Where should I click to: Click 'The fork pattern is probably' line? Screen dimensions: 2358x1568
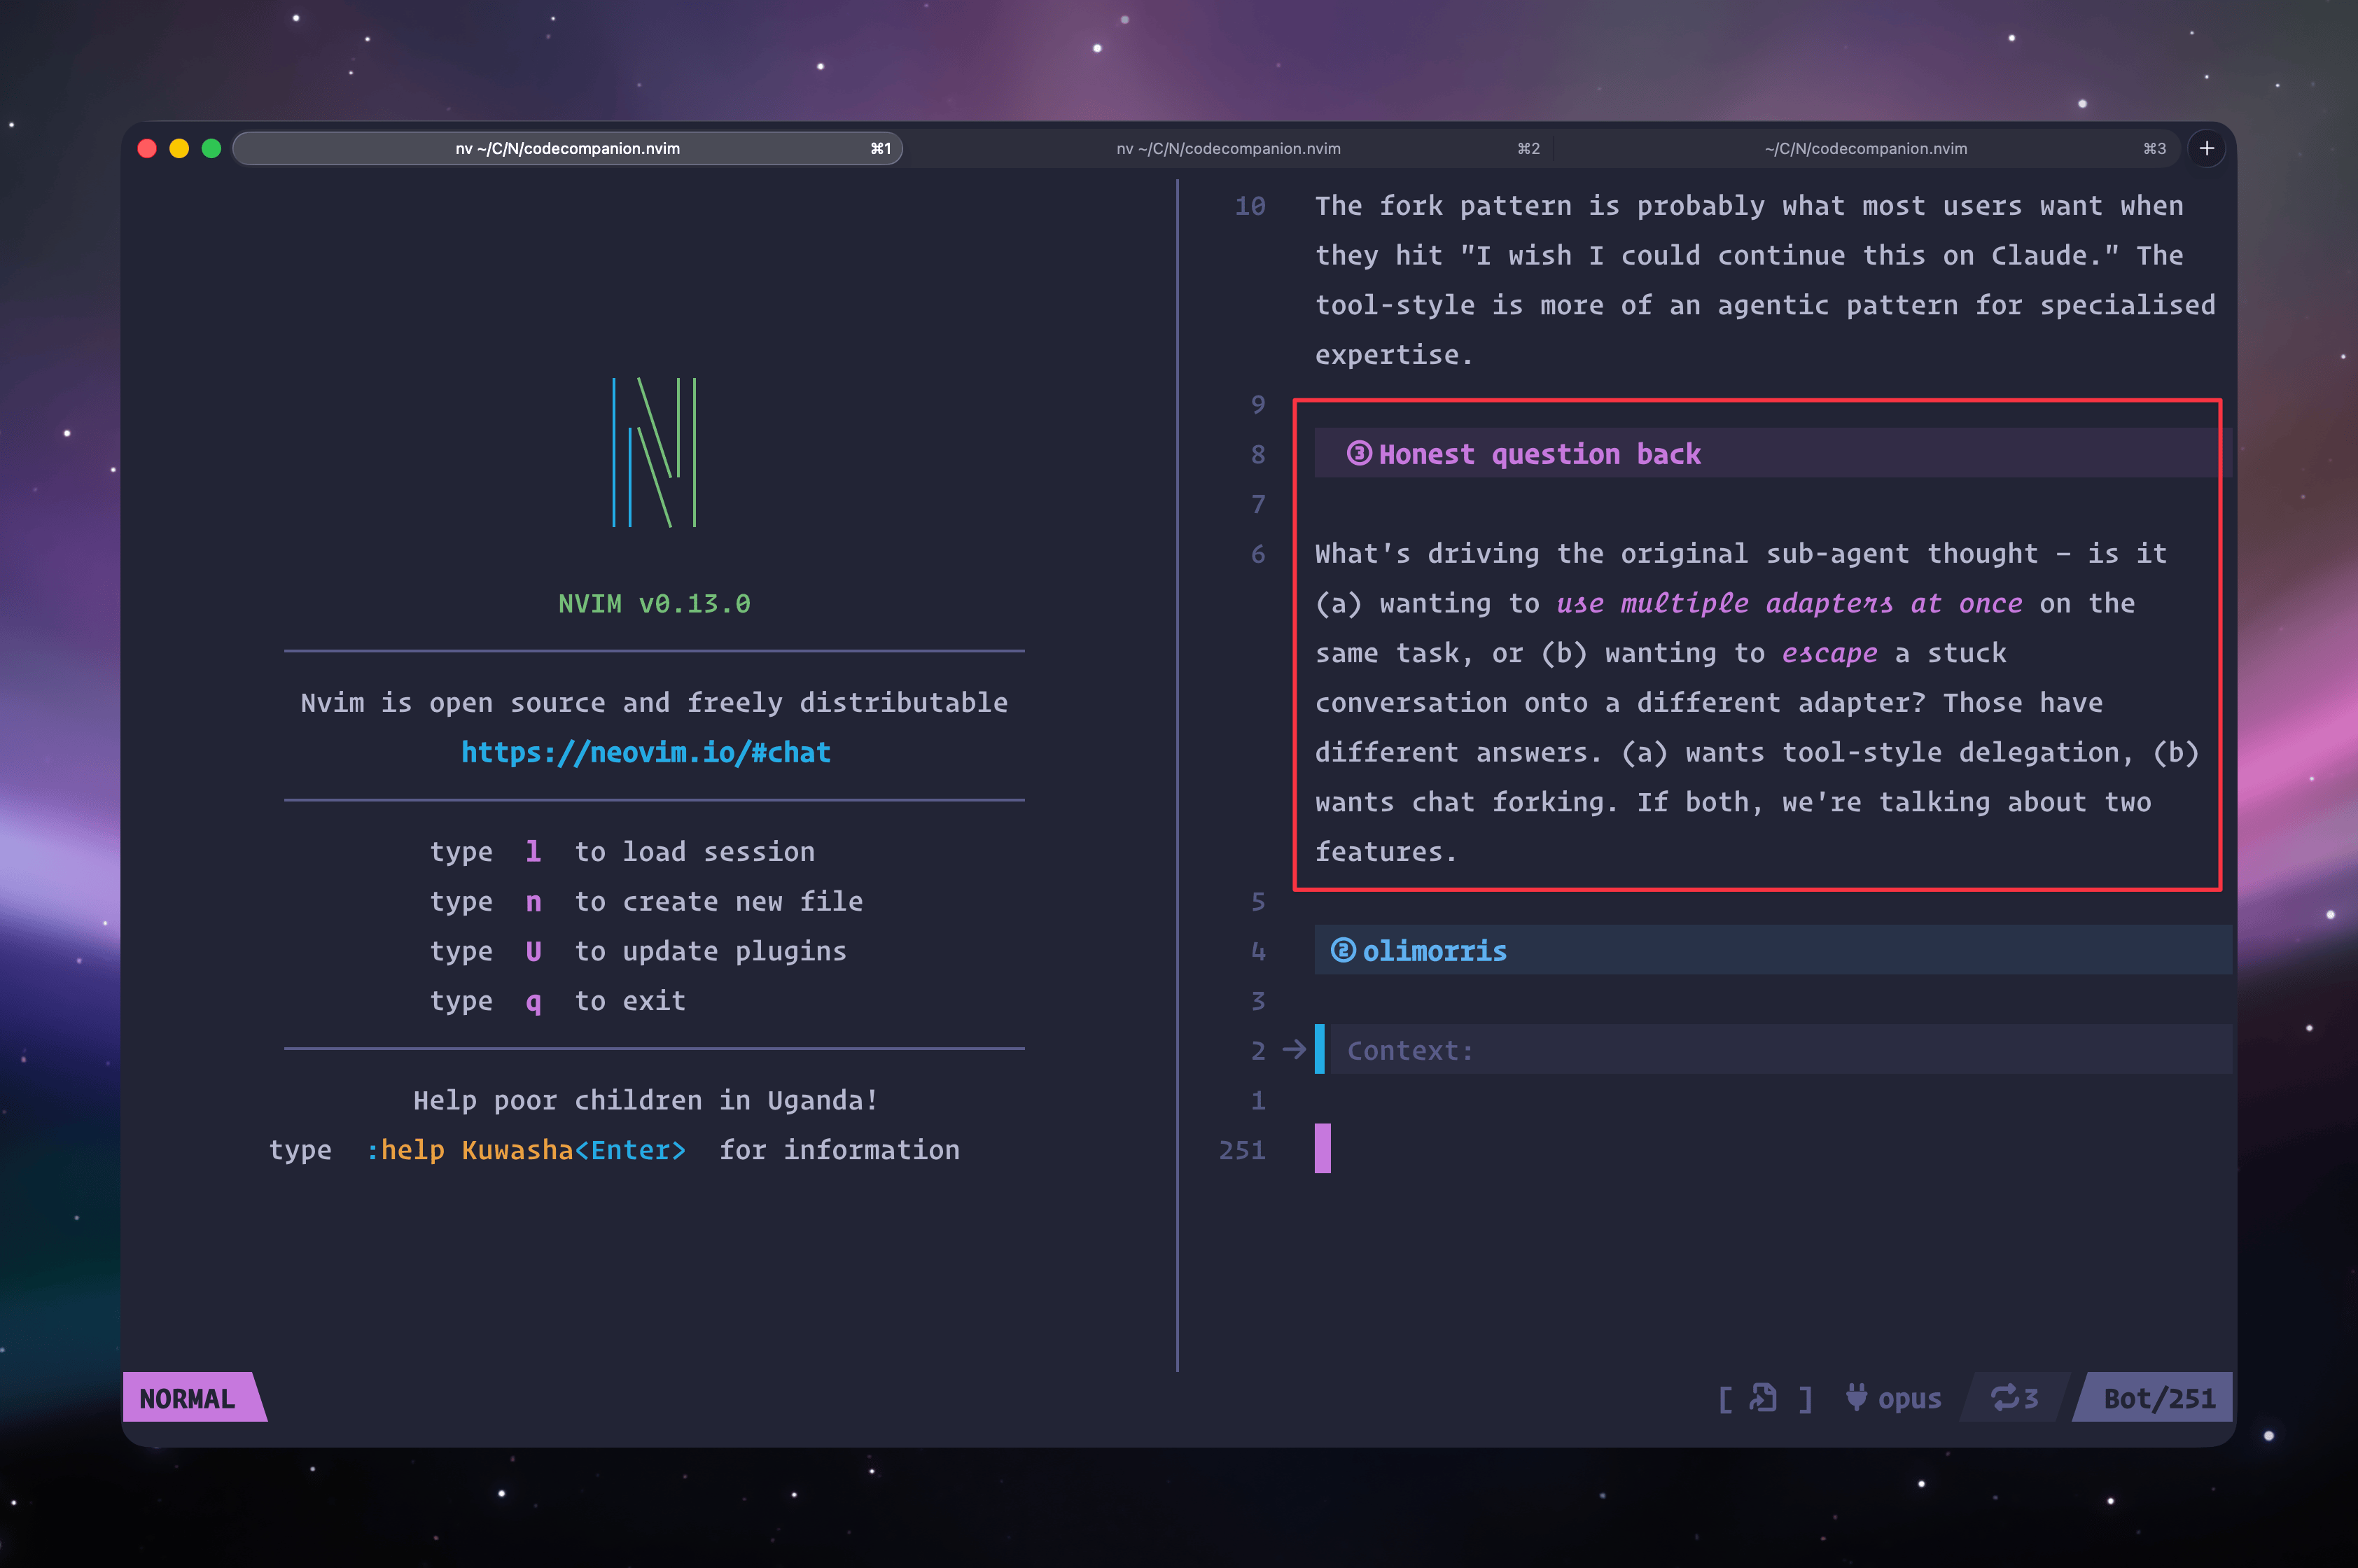(x=1749, y=206)
